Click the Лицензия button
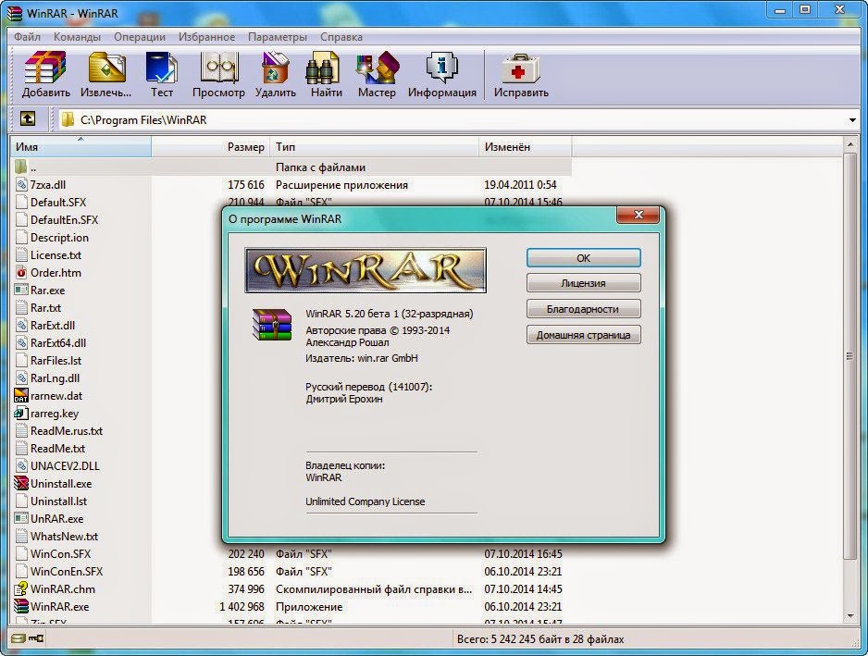The image size is (868, 656). [584, 283]
